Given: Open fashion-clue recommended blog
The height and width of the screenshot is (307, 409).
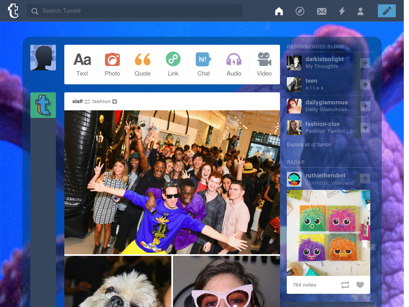Looking at the screenshot, I should [323, 124].
